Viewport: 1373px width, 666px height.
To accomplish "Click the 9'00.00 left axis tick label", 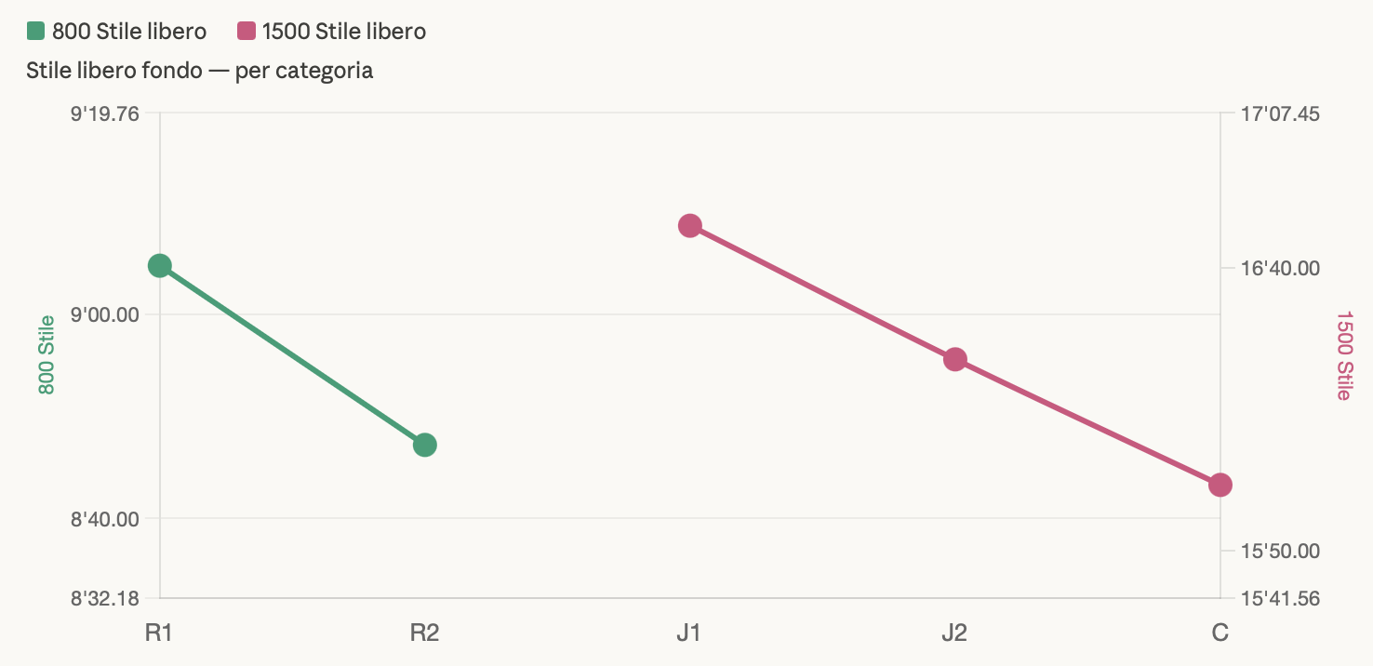I will (x=105, y=314).
